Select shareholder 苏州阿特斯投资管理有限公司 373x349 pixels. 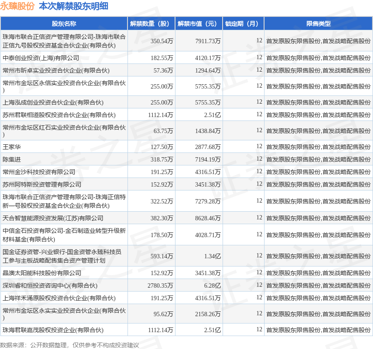(x=42, y=184)
